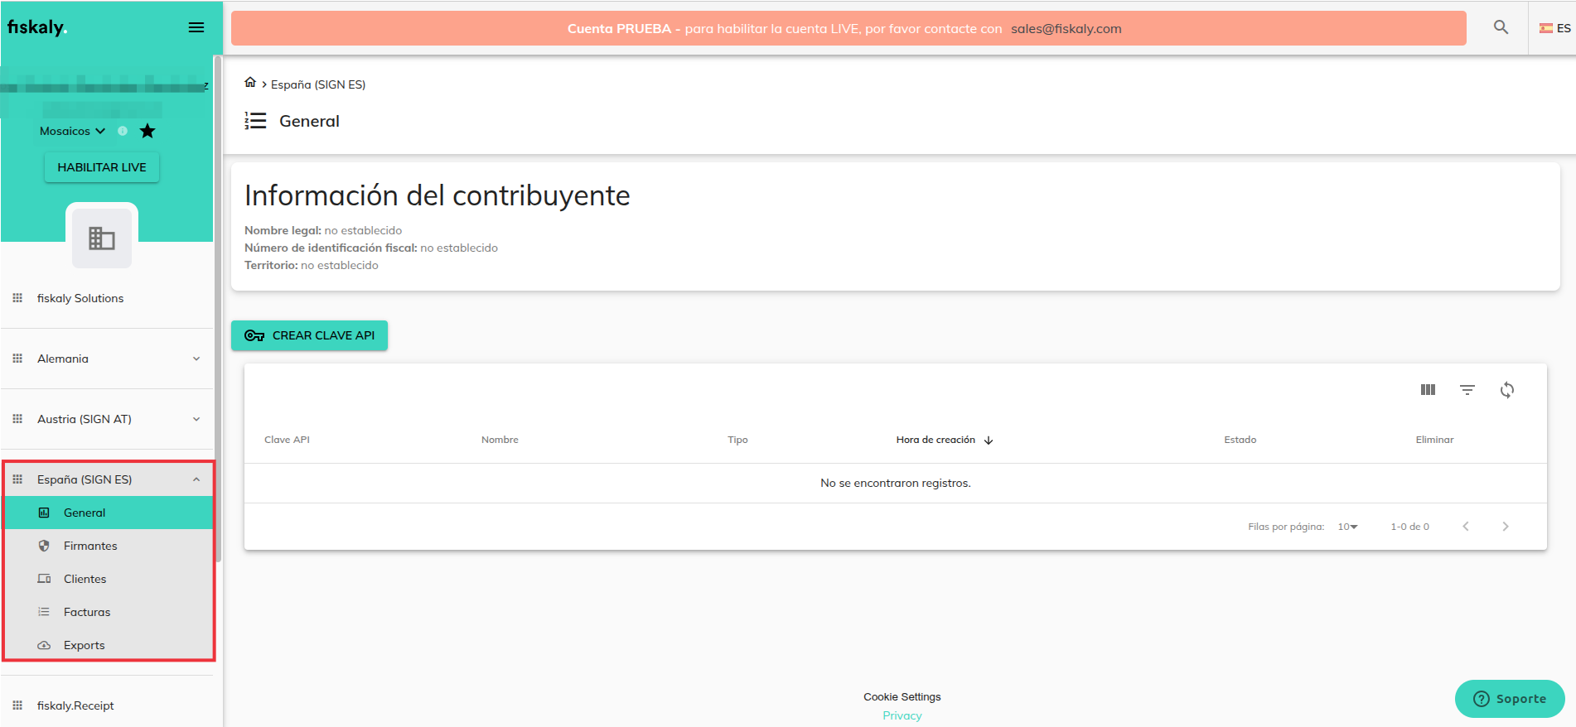Sort by Nombre column header
This screenshot has height=727, width=1576.
click(500, 440)
